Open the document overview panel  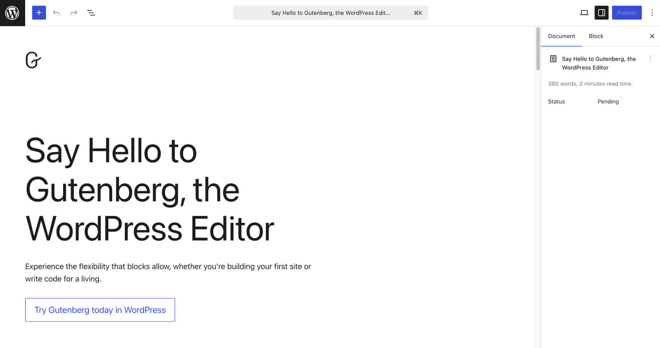pos(91,12)
